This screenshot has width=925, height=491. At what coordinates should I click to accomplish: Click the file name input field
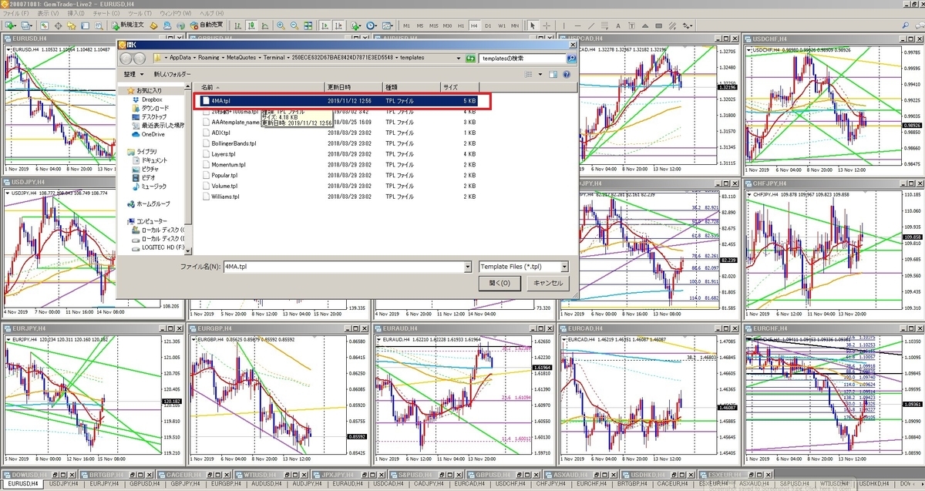(344, 267)
